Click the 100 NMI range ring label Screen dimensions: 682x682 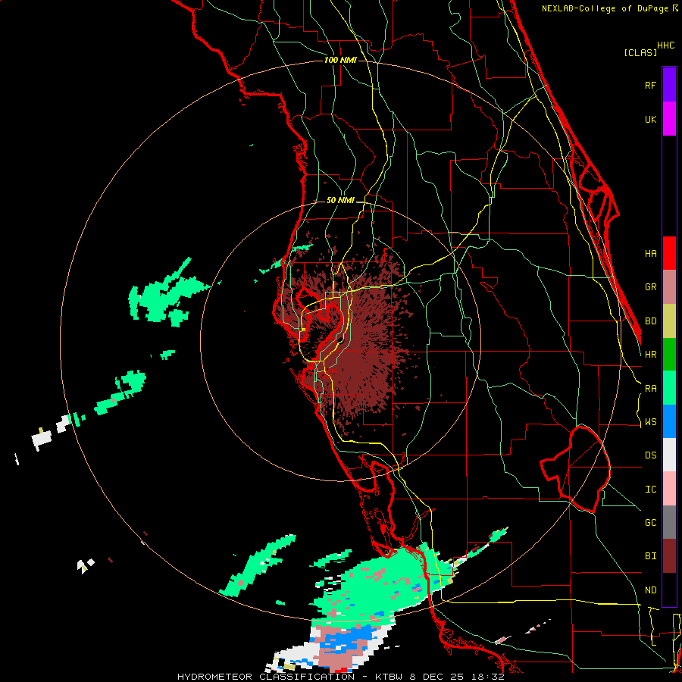click(x=340, y=60)
